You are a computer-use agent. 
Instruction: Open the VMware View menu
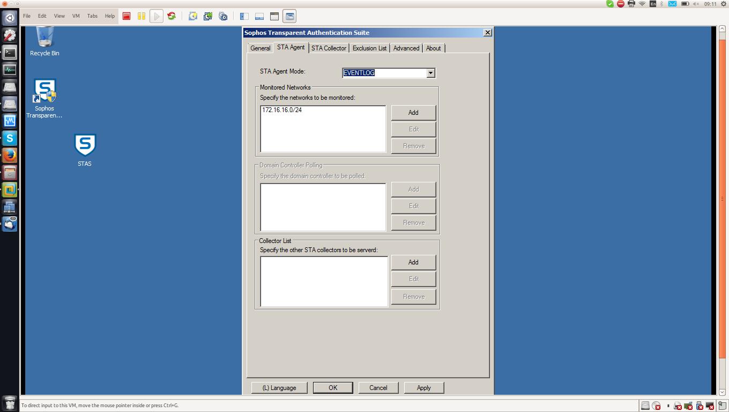coord(59,16)
